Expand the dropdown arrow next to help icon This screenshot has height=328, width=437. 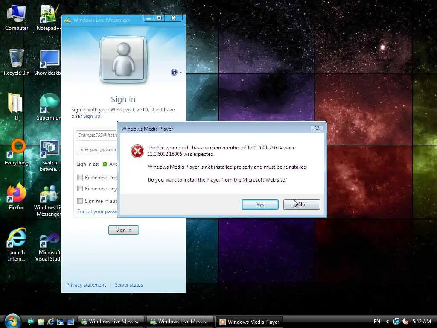[181, 73]
